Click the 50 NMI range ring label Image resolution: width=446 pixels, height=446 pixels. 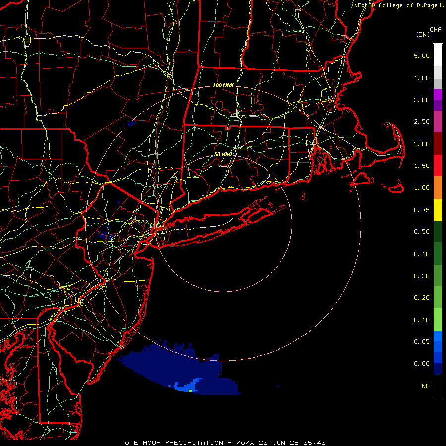[223, 154]
